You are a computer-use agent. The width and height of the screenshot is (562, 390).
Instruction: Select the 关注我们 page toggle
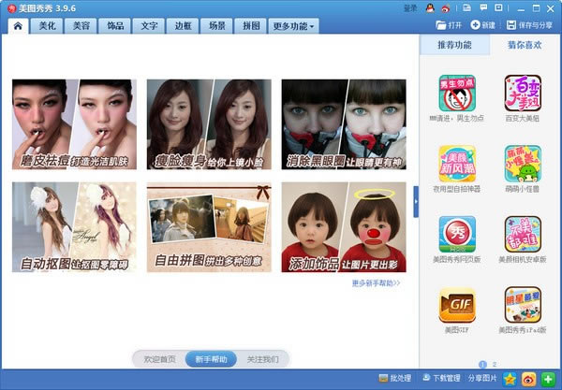(262, 359)
